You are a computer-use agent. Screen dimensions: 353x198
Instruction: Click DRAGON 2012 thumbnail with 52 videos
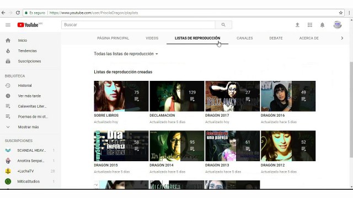[x=288, y=146]
